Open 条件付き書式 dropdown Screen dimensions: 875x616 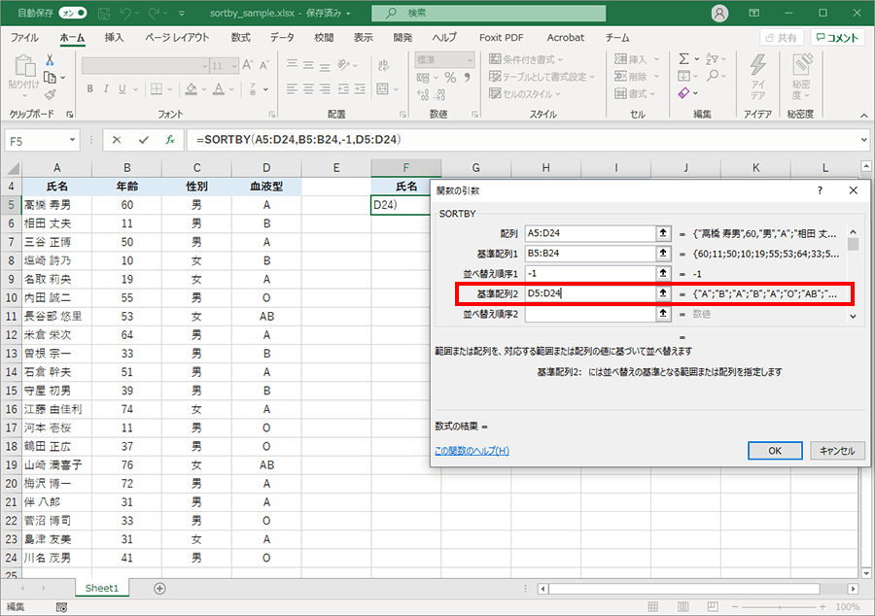click(526, 59)
